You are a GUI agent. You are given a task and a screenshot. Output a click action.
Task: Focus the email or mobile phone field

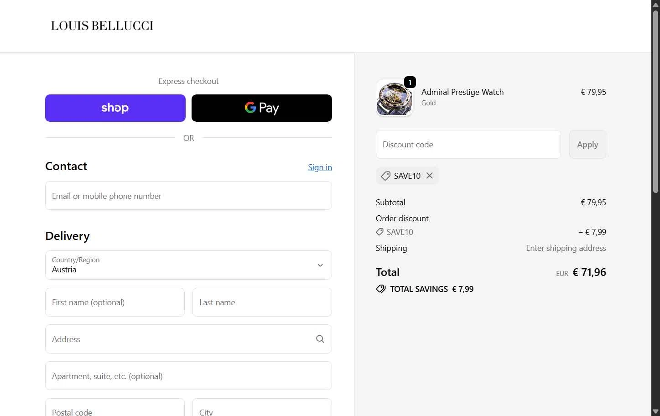(x=188, y=196)
